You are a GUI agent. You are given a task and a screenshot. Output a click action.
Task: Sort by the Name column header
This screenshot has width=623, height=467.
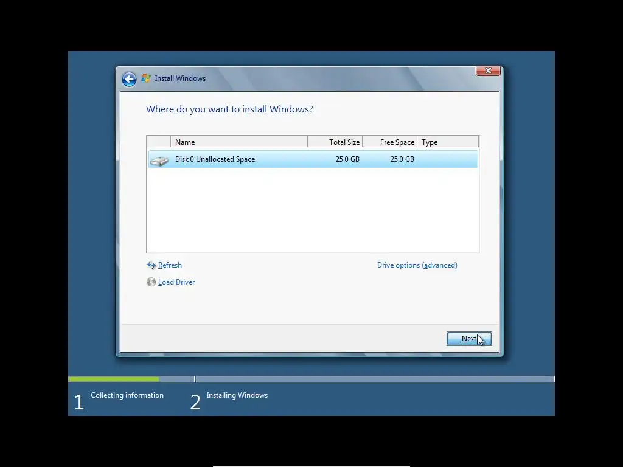[238, 142]
